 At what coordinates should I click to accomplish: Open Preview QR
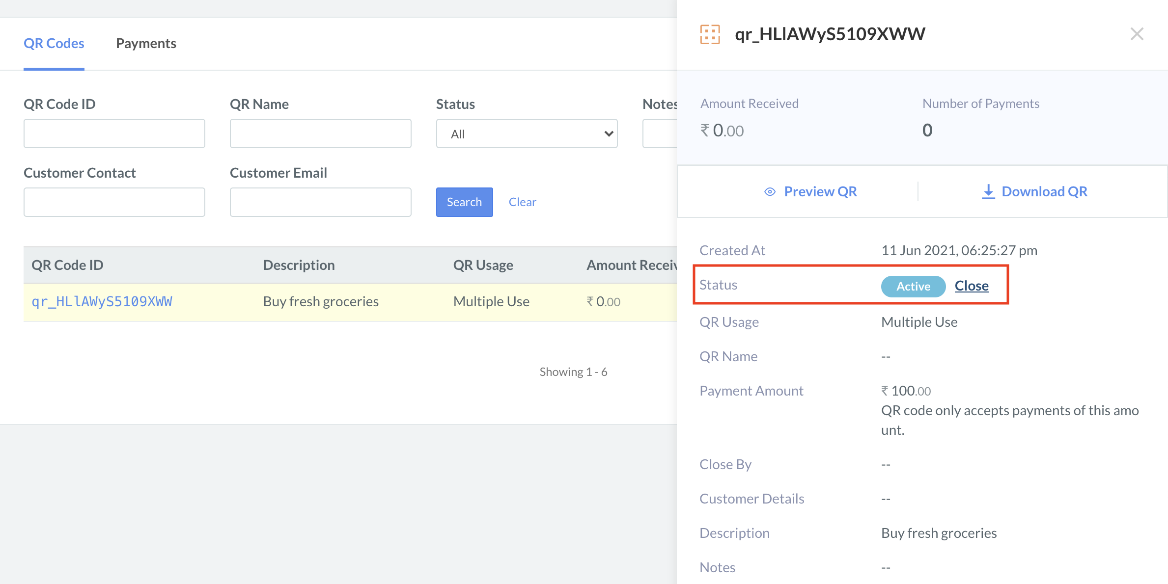pyautogui.click(x=820, y=191)
